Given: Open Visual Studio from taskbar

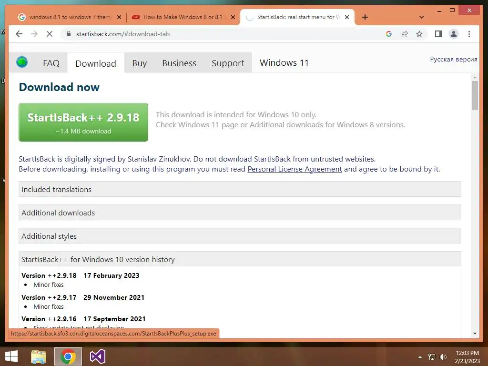Looking at the screenshot, I should click(x=97, y=356).
